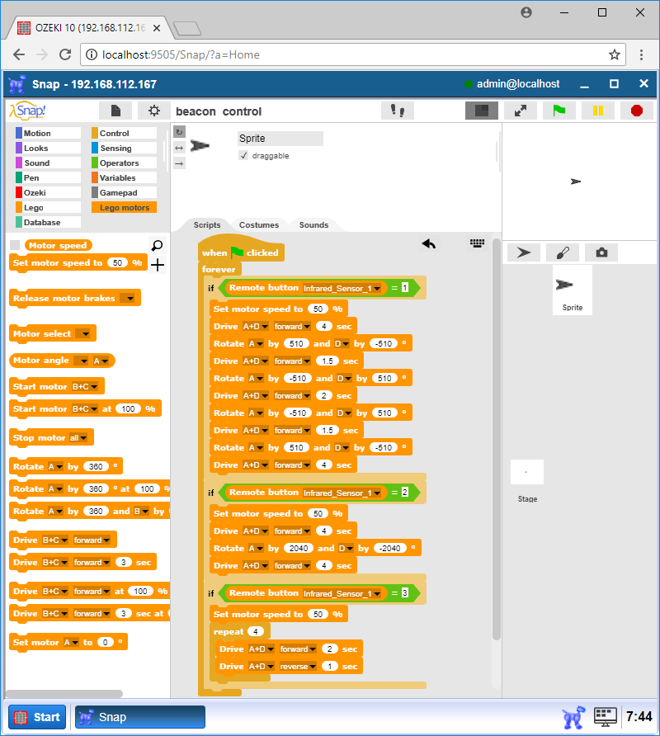The image size is (660, 736).
Task: Open the settings gear menu
Action: (153, 111)
